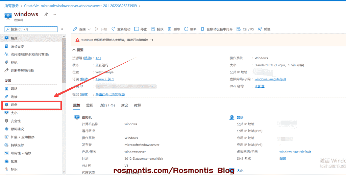The width and height of the screenshot is (346, 175).
Task: Click DNS name 未配置 link
Action: pos(259,86)
